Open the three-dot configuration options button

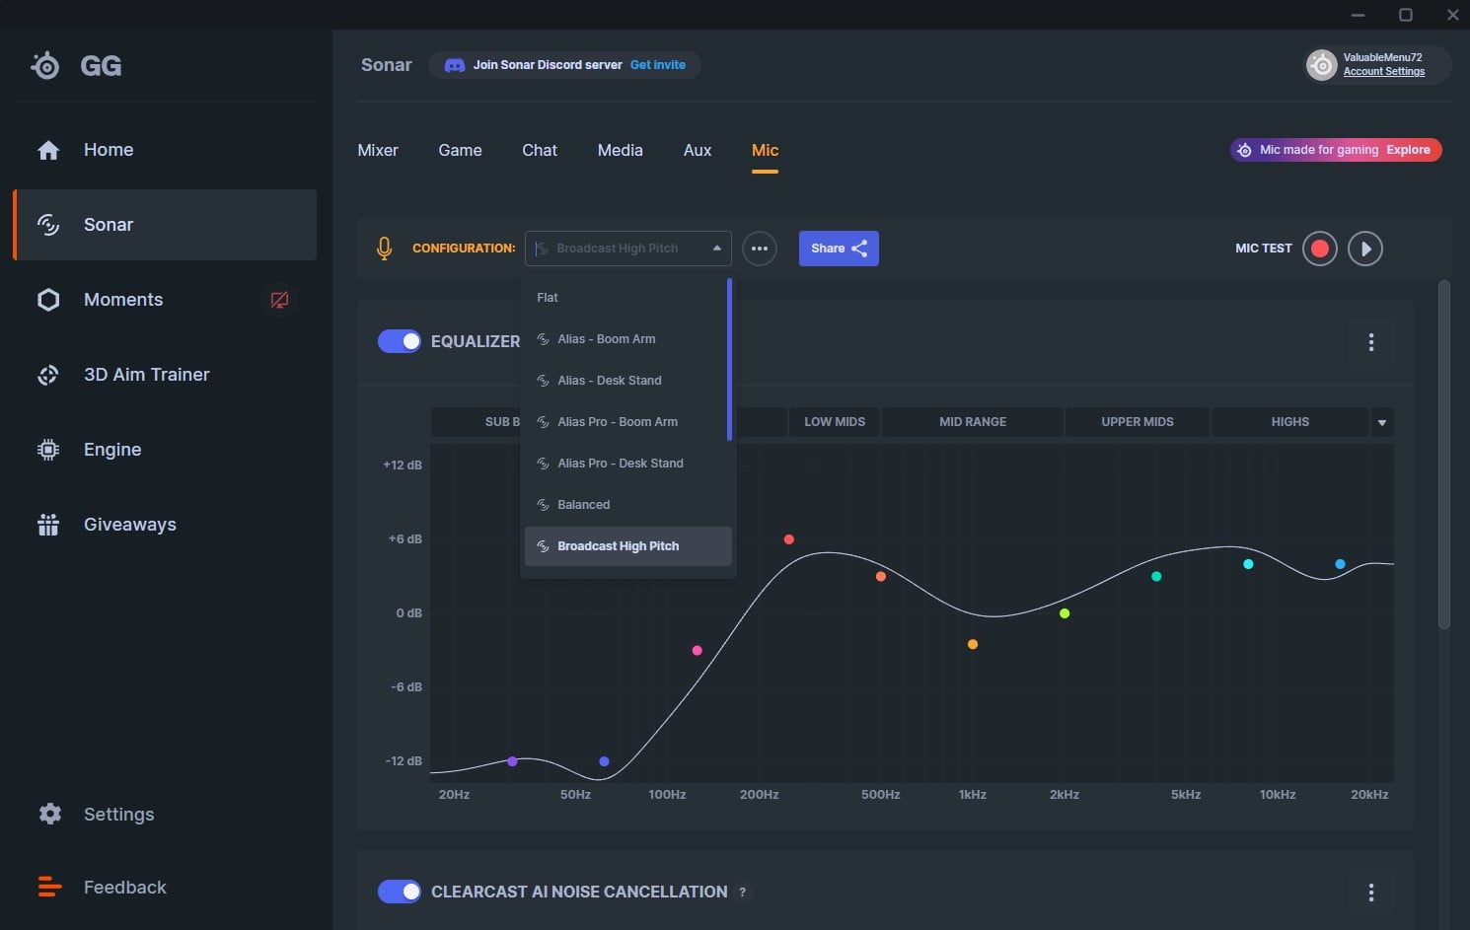[x=759, y=249]
